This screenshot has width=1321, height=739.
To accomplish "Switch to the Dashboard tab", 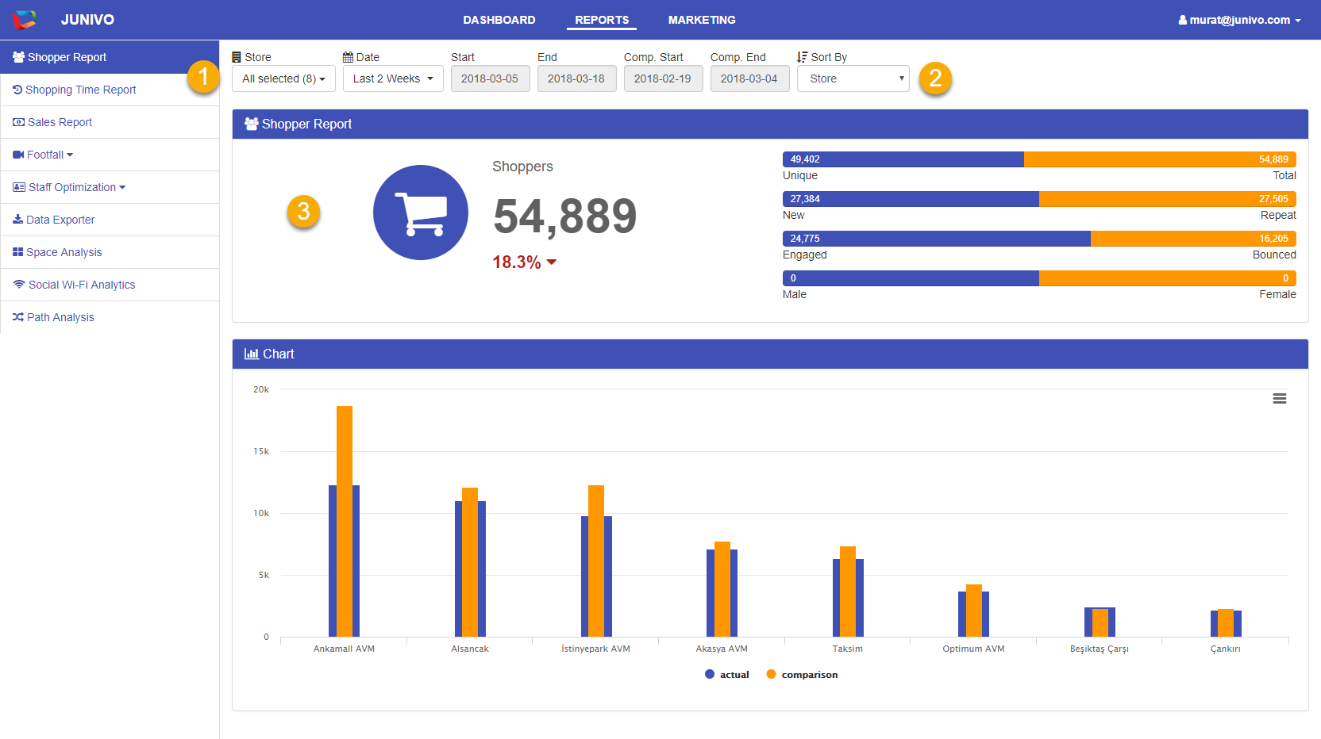I will 499,20.
